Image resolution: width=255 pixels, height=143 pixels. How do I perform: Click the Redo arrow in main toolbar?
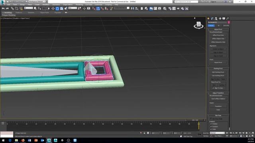click(7, 8)
